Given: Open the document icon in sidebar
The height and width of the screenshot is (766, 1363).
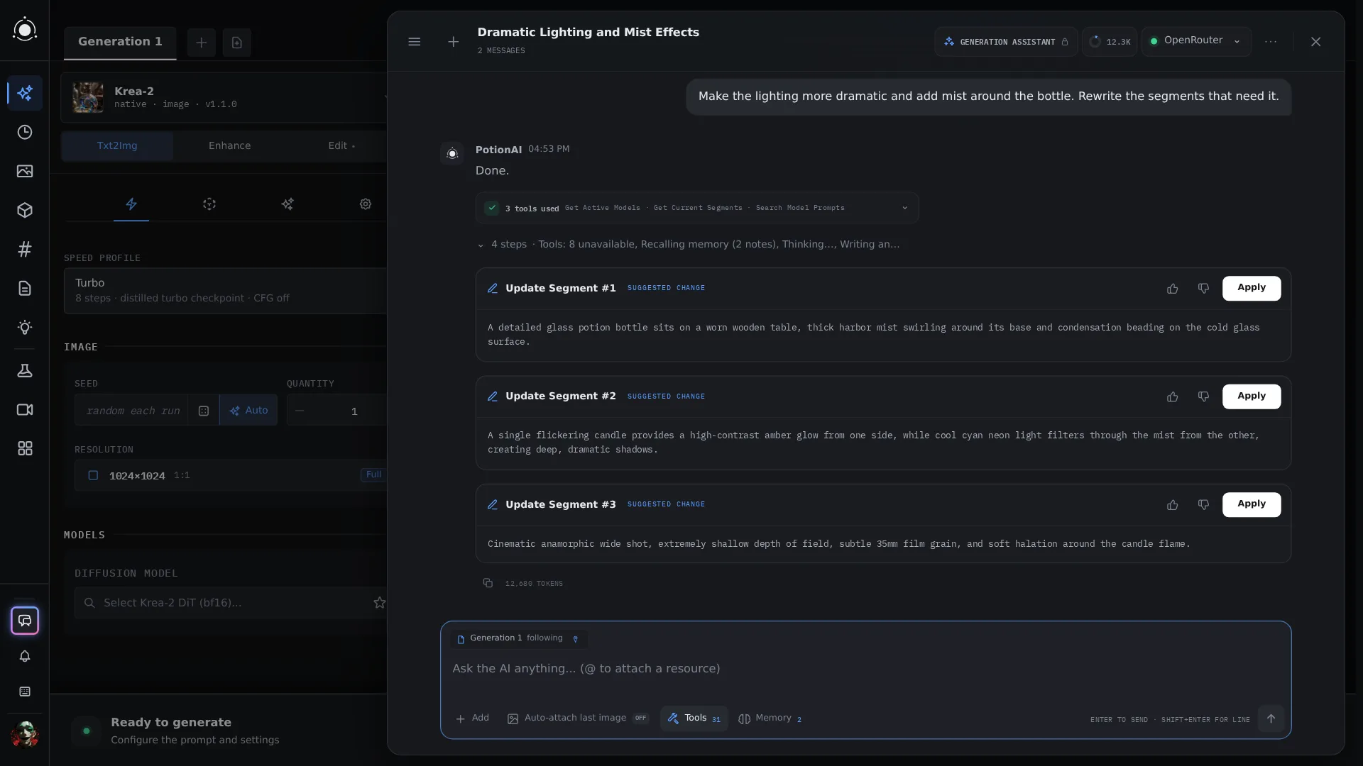Looking at the screenshot, I should (25, 288).
